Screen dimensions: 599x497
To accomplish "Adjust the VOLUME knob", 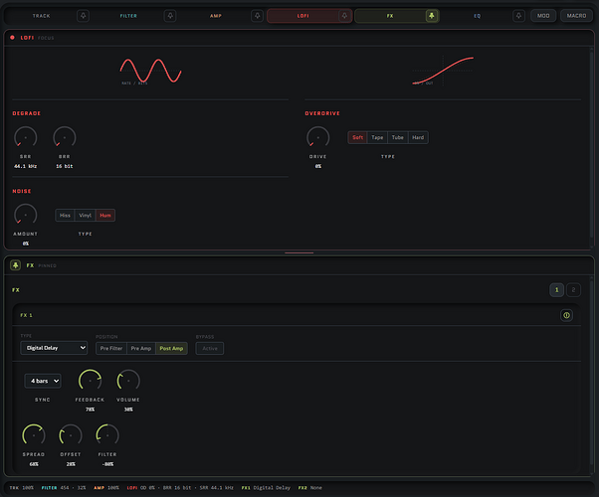I will click(x=128, y=381).
